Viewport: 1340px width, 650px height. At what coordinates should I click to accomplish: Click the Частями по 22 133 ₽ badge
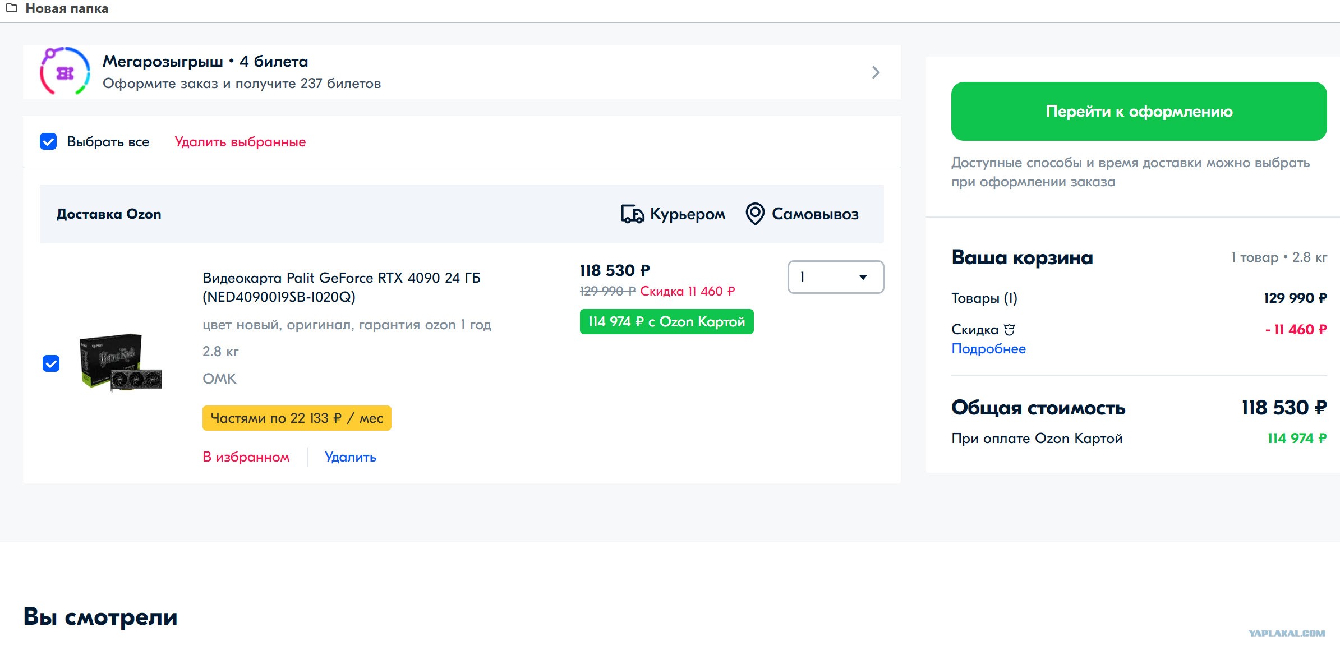coord(297,418)
